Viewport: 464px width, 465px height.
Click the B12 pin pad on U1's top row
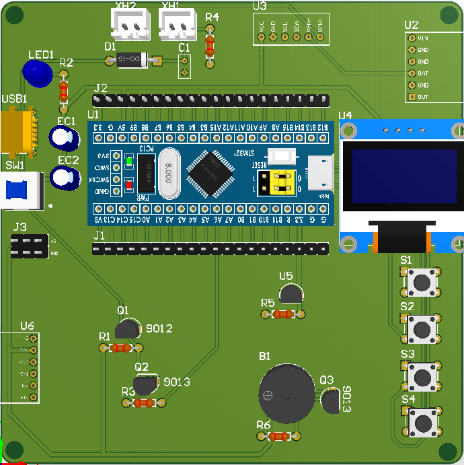point(323,137)
